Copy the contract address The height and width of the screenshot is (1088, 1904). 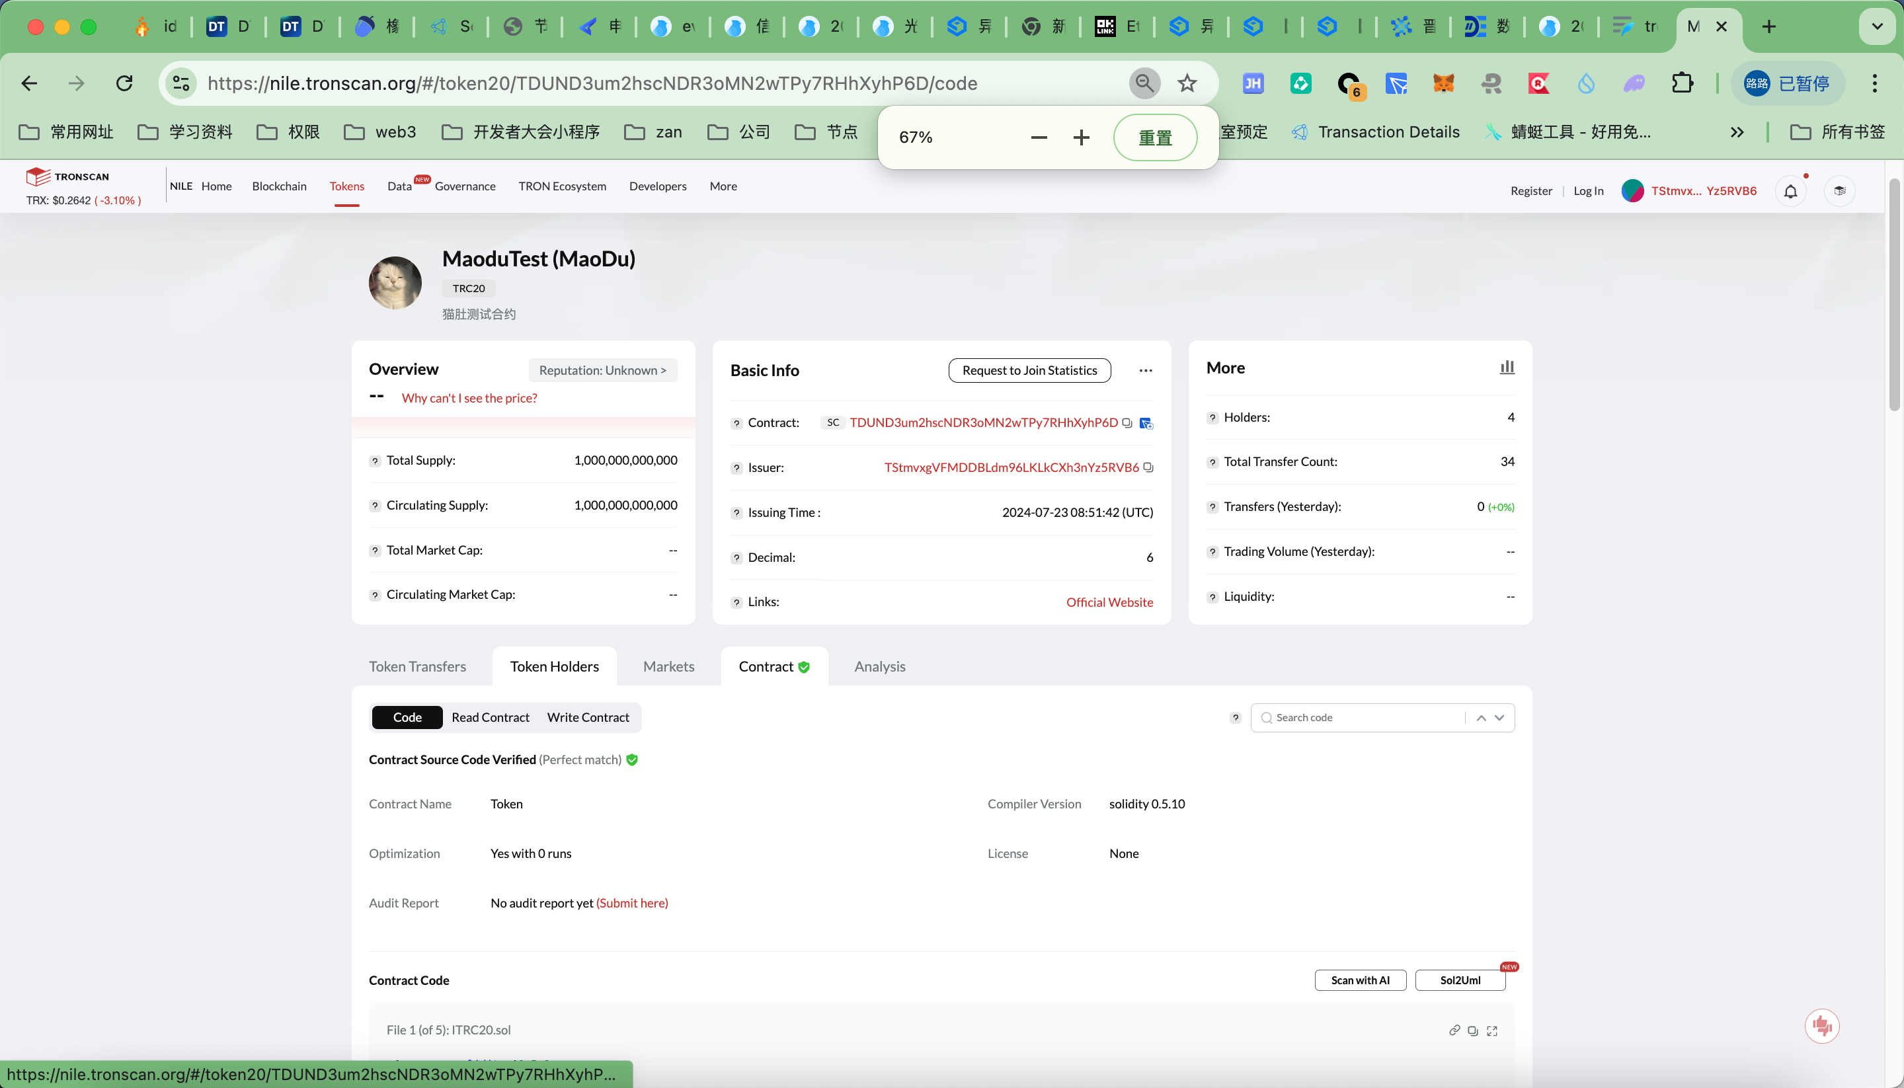[1127, 423]
